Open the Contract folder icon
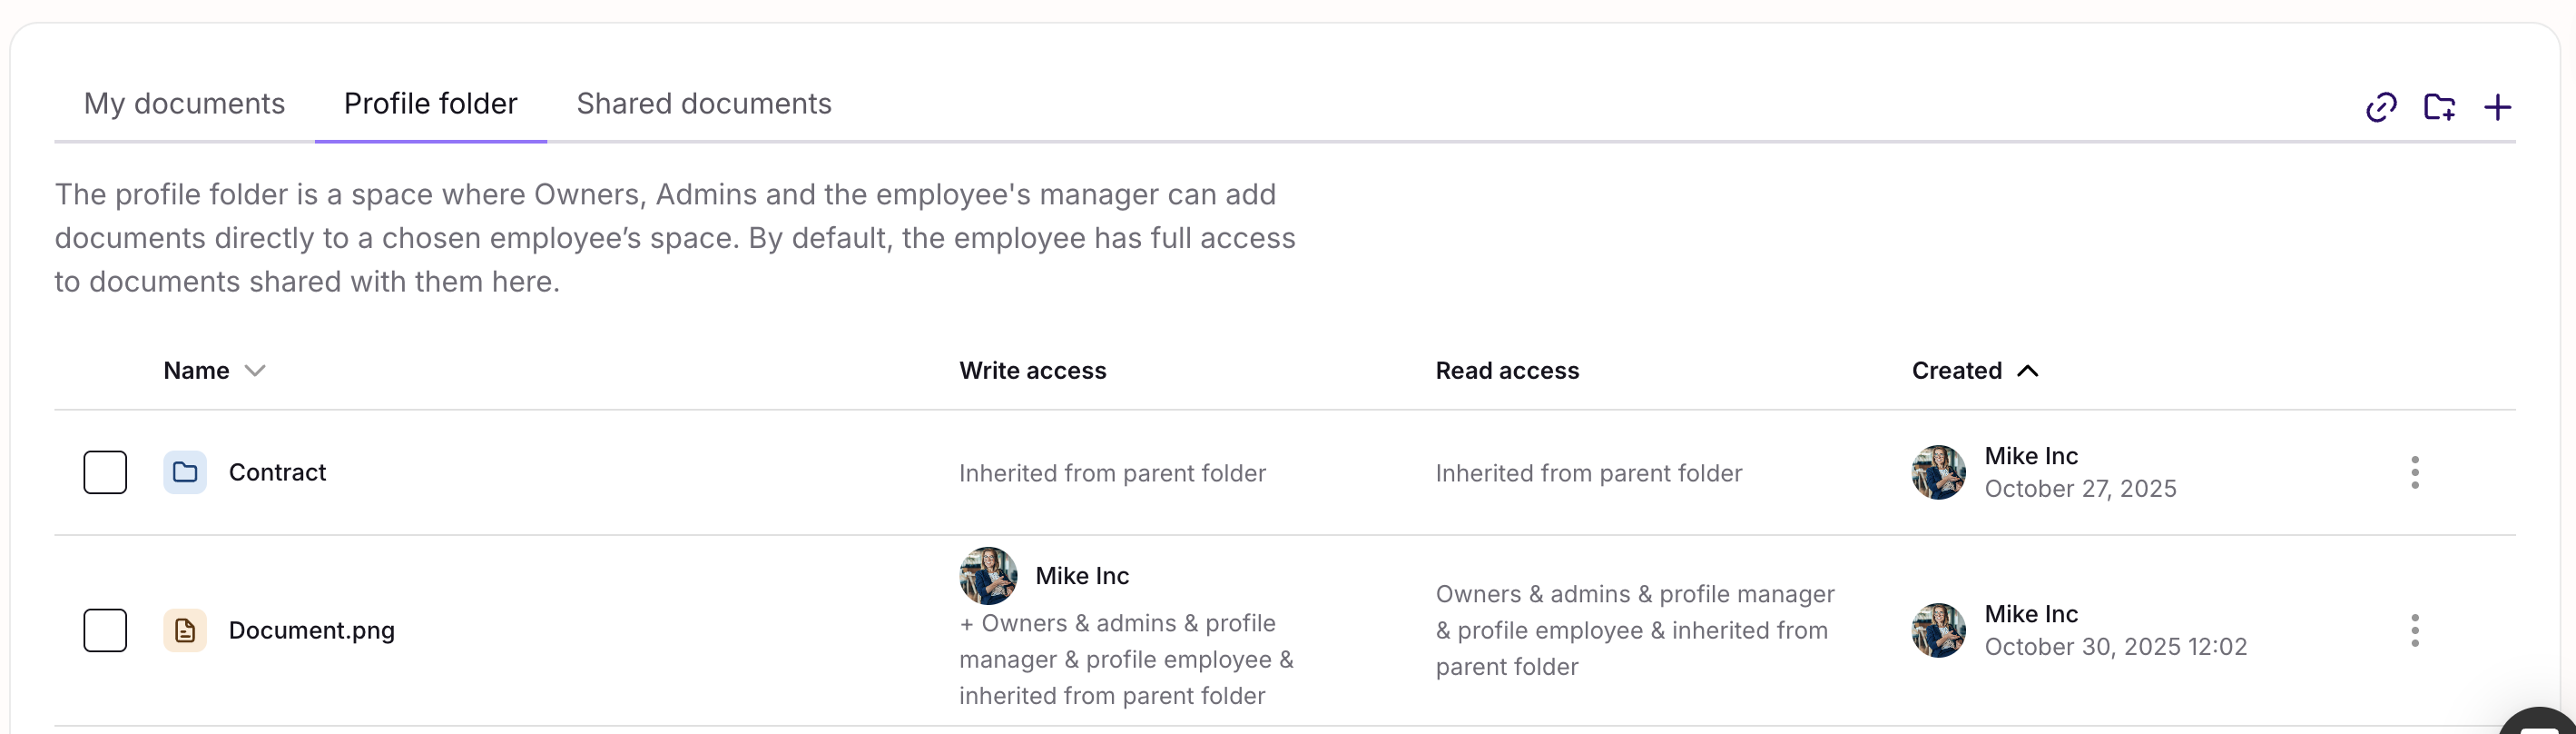Viewport: 2576px width, 734px height. (x=185, y=472)
